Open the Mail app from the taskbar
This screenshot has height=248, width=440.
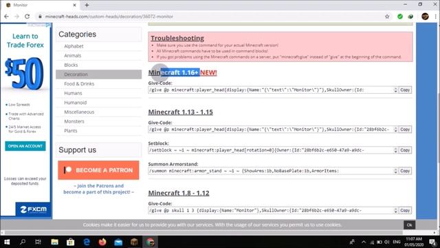click(118, 242)
